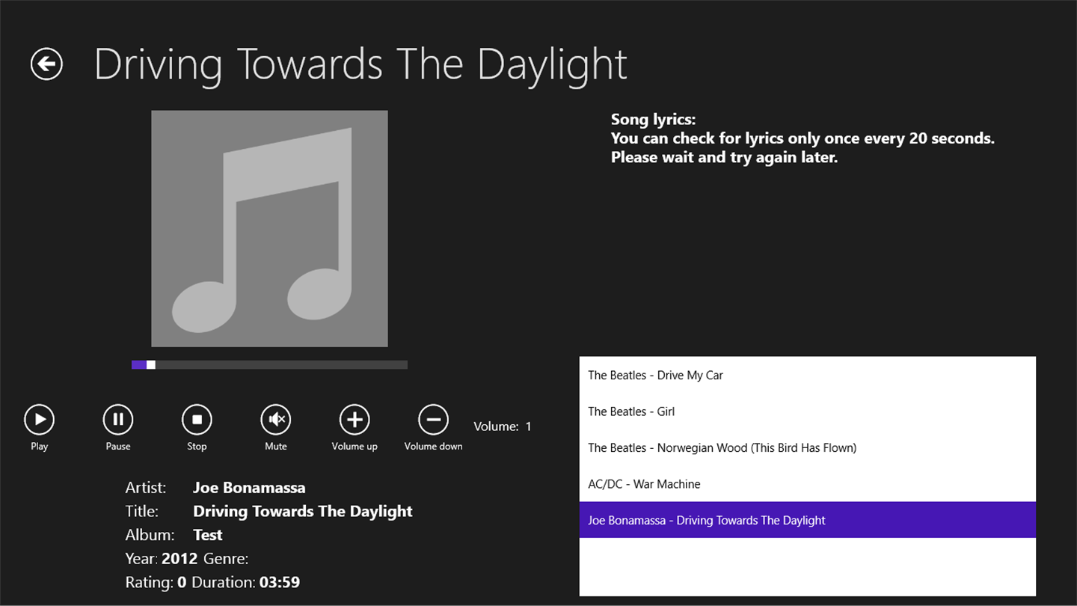Click empty area below playlist entries
The width and height of the screenshot is (1077, 606).
point(807,566)
